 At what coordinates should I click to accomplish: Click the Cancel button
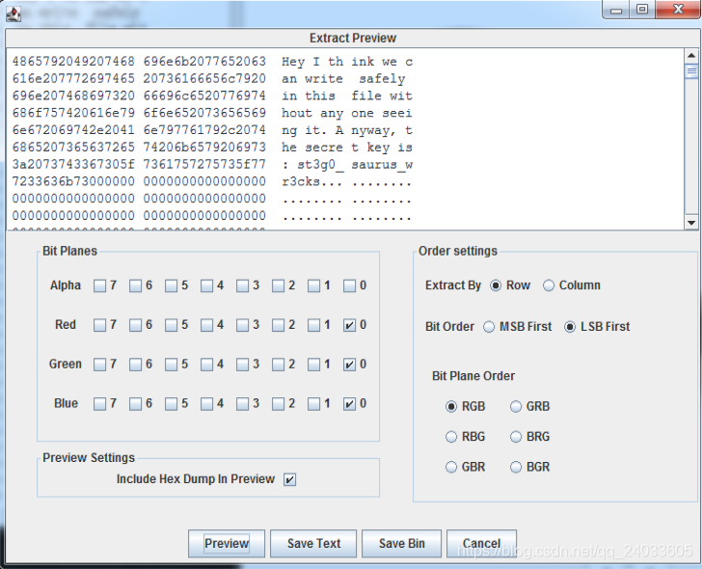click(481, 544)
